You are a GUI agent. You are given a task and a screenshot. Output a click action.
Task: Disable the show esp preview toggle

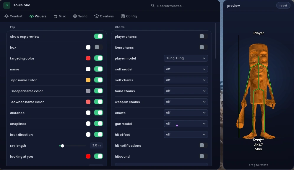tap(98, 36)
